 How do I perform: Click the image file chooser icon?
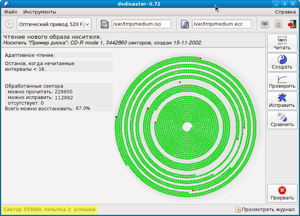point(105,24)
